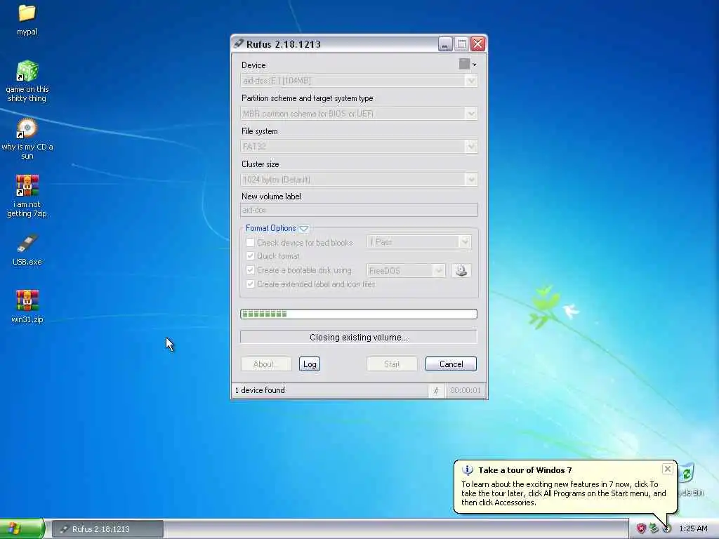Click the Rufus 2.18.1213 taskbar button
The image size is (719, 539).
107,529
